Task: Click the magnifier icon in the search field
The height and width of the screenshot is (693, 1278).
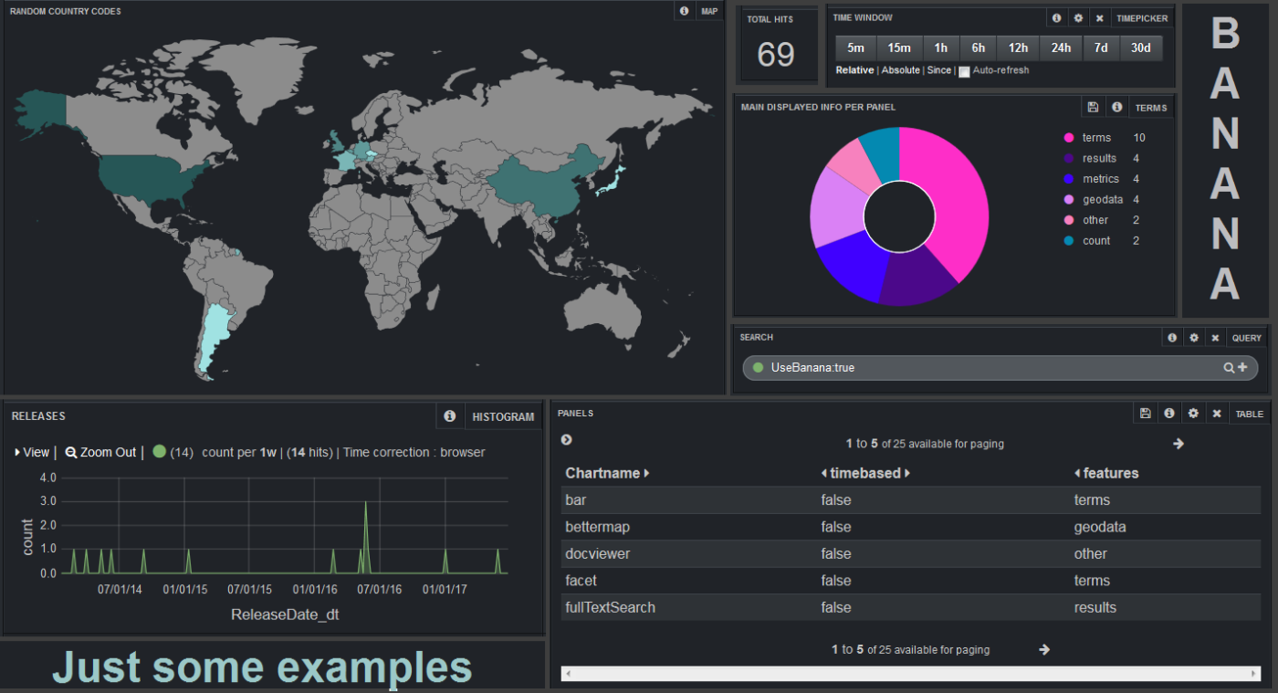Action: [x=1229, y=368]
